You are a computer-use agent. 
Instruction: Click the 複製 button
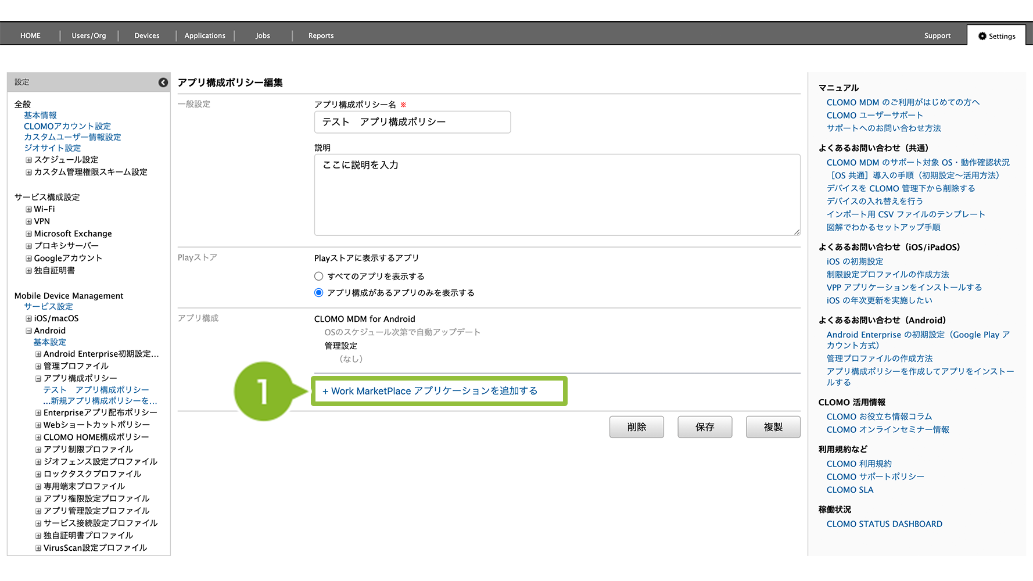point(773,427)
